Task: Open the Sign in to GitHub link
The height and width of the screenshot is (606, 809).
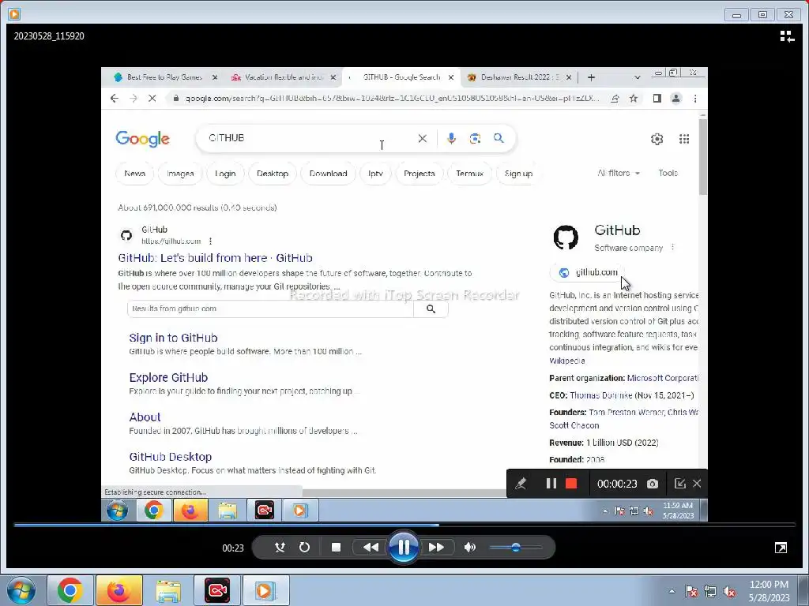Action: pos(173,338)
